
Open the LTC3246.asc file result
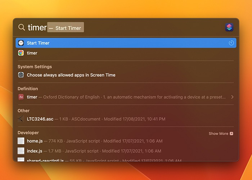point(126,119)
